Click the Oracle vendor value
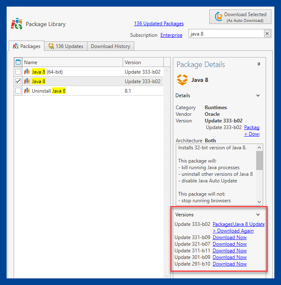Screen dimensions: 281x285 [212, 114]
